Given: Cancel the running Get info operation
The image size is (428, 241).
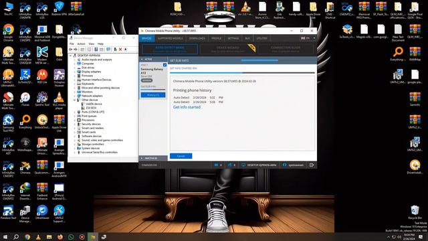Looking at the screenshot, I should [181, 156].
